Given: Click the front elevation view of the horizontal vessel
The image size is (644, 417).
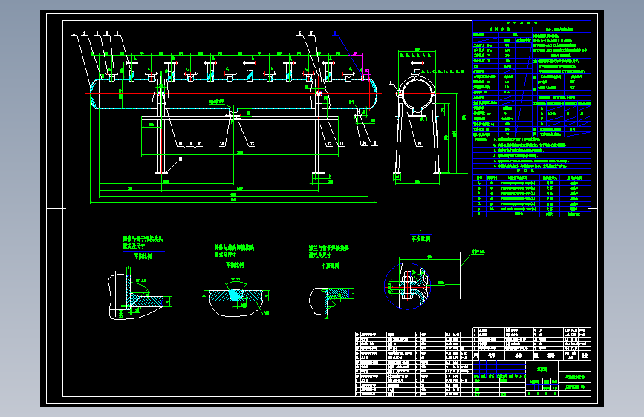Looking at the screenshot, I should (233, 117).
